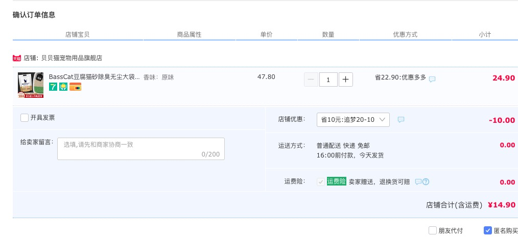Click the green shield service icon
The image size is (518, 238).
63,87
